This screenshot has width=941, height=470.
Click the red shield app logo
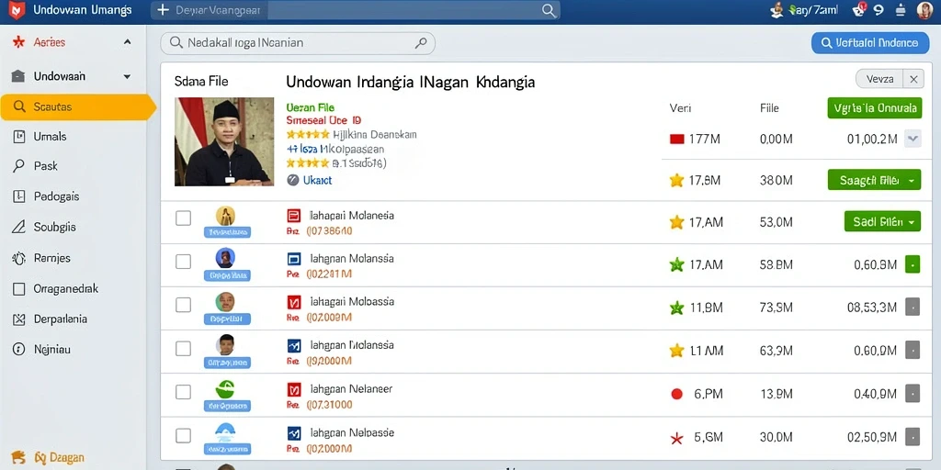[17, 10]
